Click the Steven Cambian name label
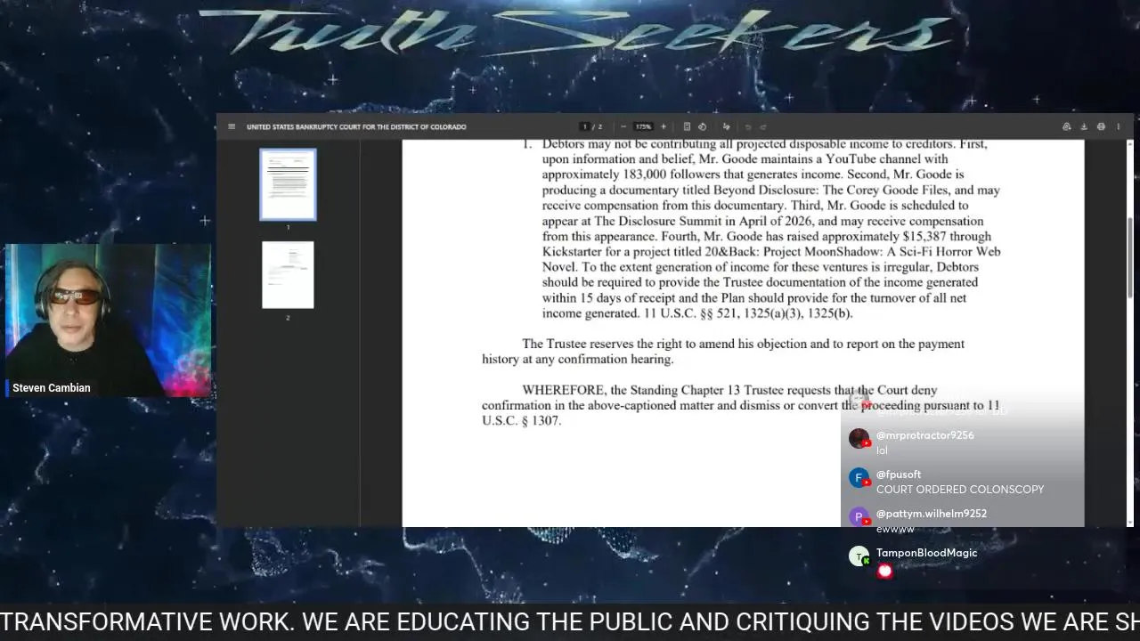 click(x=52, y=388)
